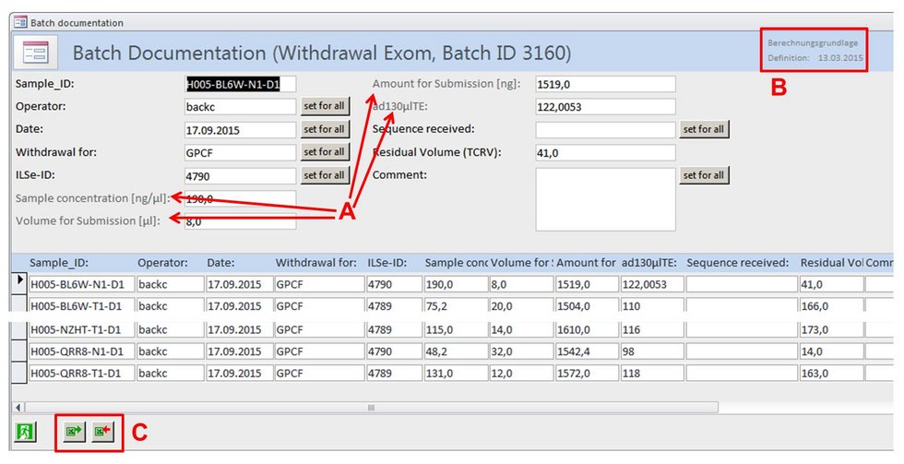Screen dimensions: 904x464
Task: Click the Berechnungsgrundlage Definition date 13.03.2015
Action: click(840, 57)
